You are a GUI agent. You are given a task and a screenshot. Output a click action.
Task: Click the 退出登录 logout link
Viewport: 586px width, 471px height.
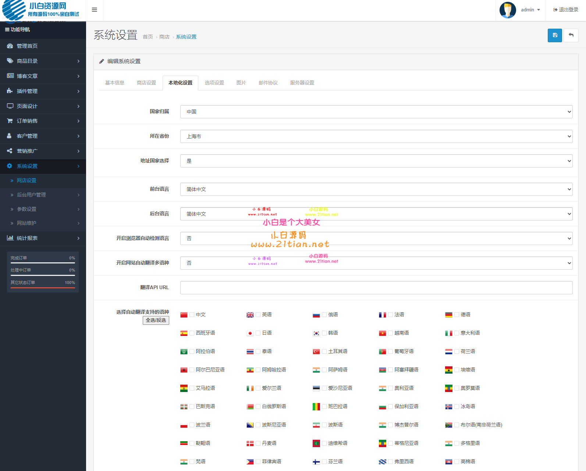[x=566, y=10]
